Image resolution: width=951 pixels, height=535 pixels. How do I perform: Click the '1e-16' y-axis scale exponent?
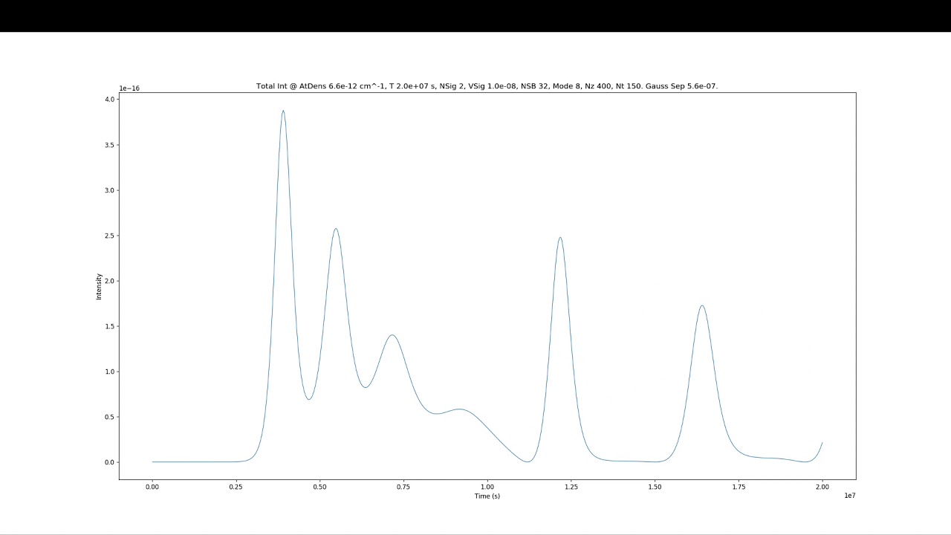129,88
